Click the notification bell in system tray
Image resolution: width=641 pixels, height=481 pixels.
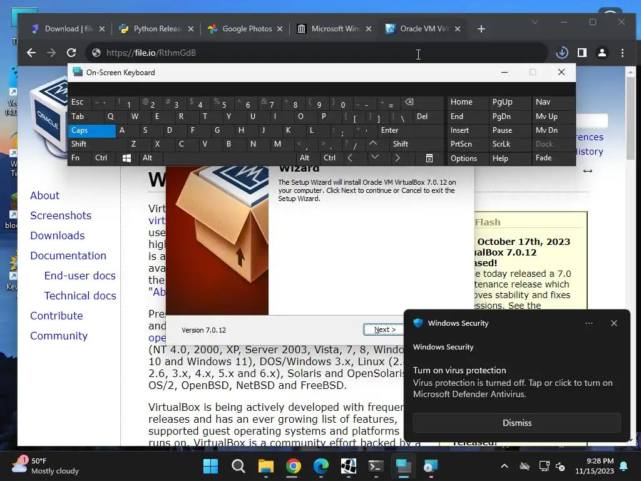[624, 466]
